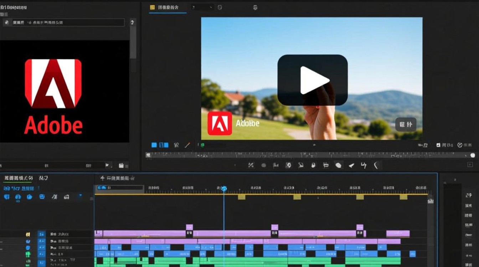479x267 pixels.
Task: Toggle the green icon on the fourth track
Action: pos(28,254)
